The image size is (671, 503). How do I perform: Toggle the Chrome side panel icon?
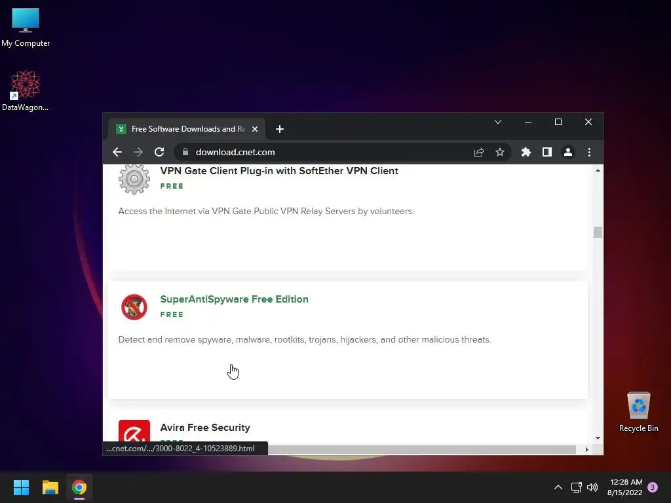[547, 152]
